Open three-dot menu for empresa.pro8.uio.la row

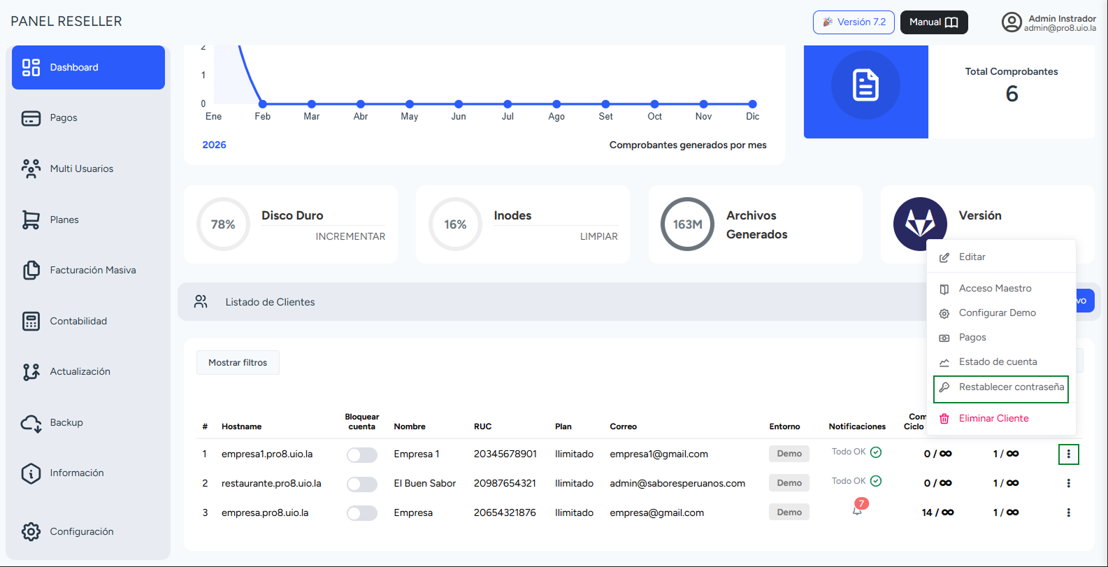coord(1068,512)
